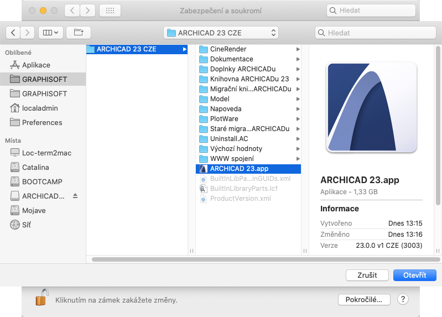
Task: Eject the ARCHICAD… volume
Action: (x=75, y=196)
